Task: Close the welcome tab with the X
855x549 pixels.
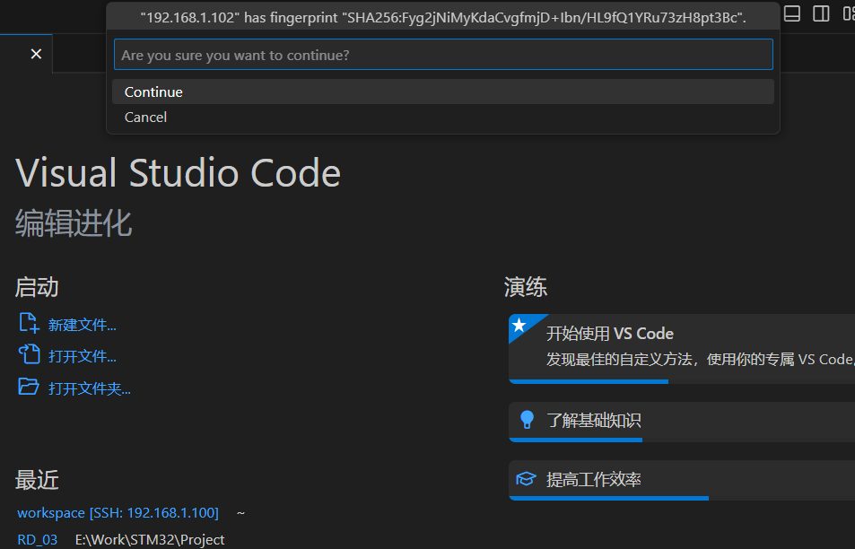Action: [x=36, y=54]
